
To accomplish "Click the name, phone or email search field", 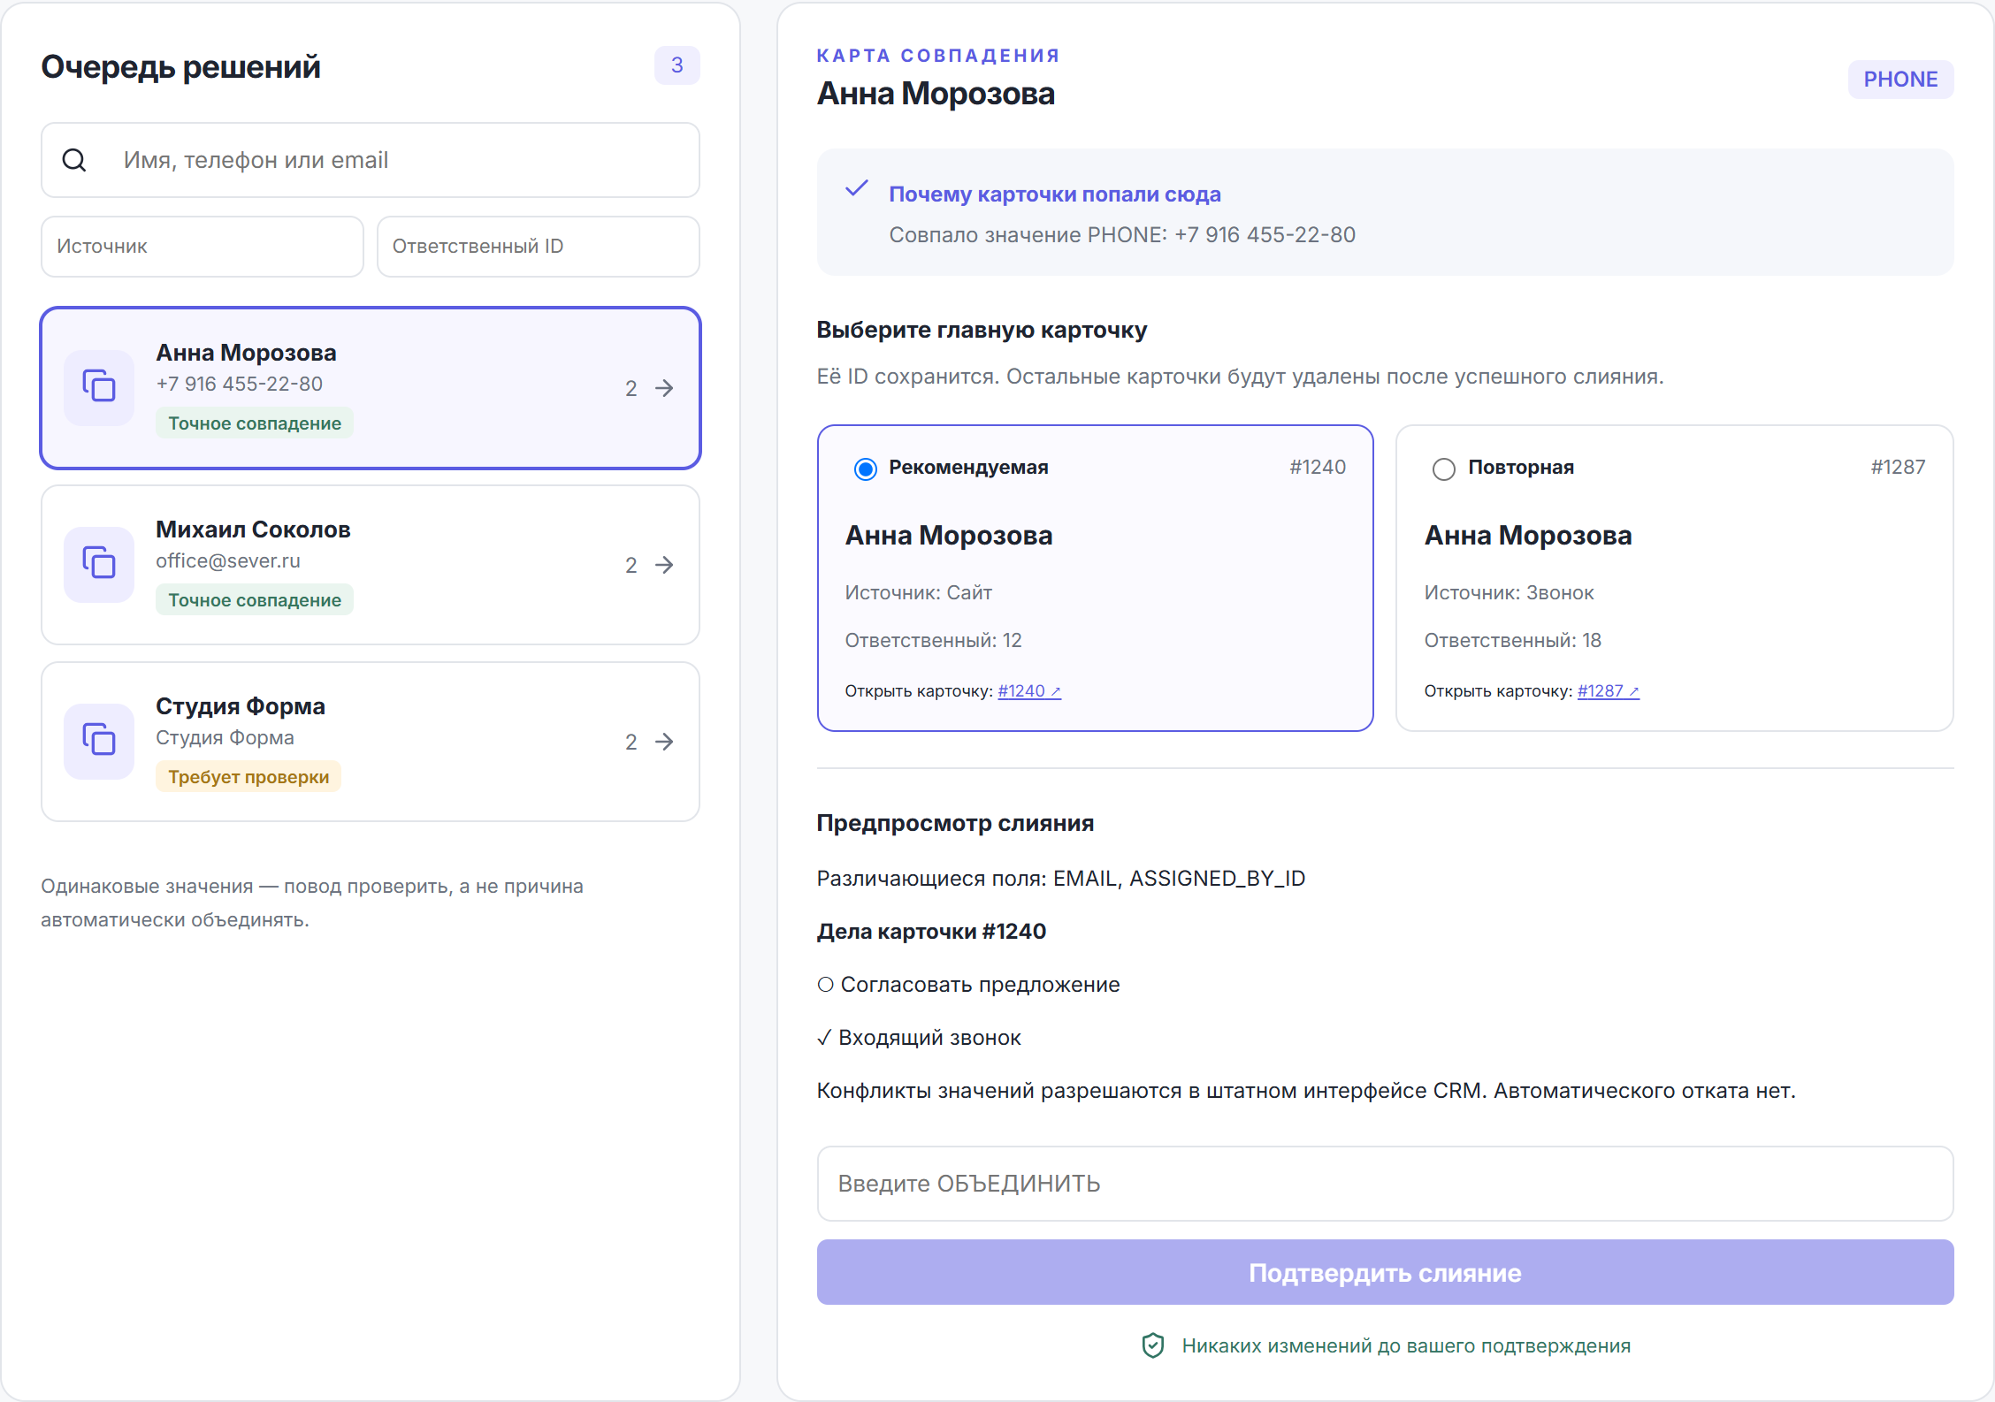I will pos(371,160).
